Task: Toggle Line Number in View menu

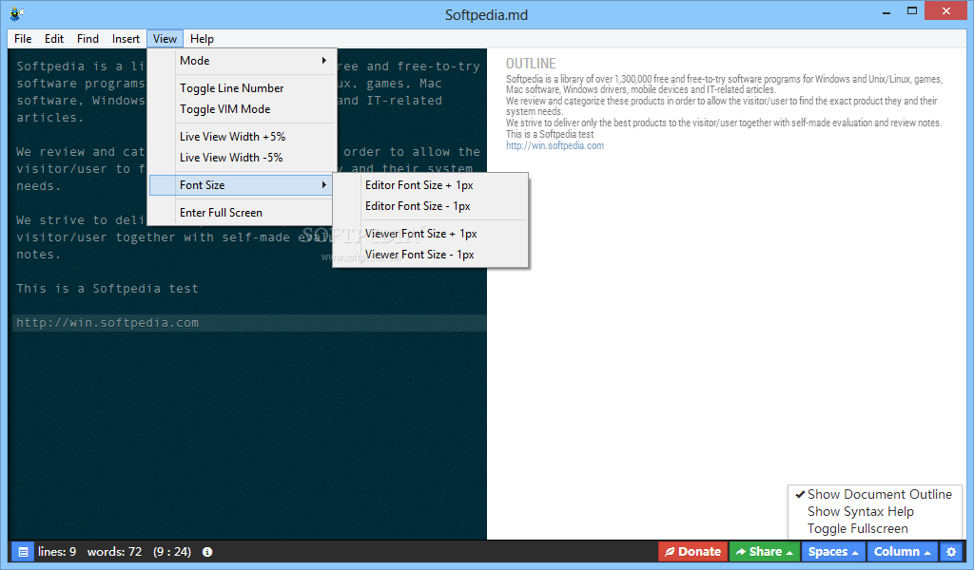Action: [x=243, y=88]
